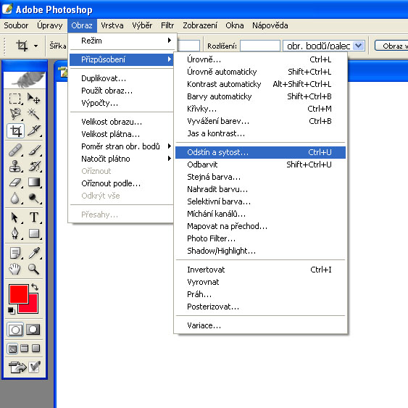The image size is (408, 408).
Task: Select the Brush tool
Action: [x=34, y=150]
